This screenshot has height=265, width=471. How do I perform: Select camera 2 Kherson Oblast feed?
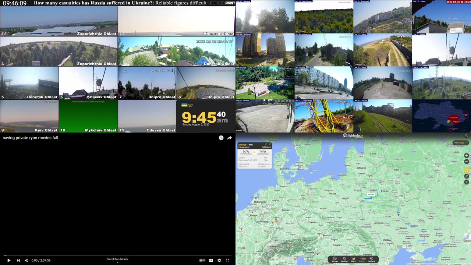tap(177, 21)
